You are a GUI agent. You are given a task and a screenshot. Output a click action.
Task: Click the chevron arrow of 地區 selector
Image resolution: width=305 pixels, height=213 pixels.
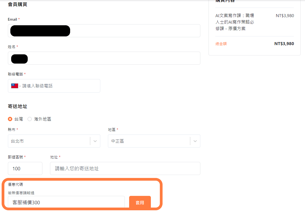195,141
